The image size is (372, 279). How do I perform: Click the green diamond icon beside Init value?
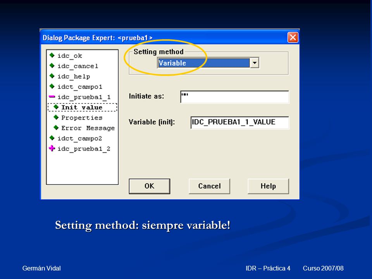(56, 107)
